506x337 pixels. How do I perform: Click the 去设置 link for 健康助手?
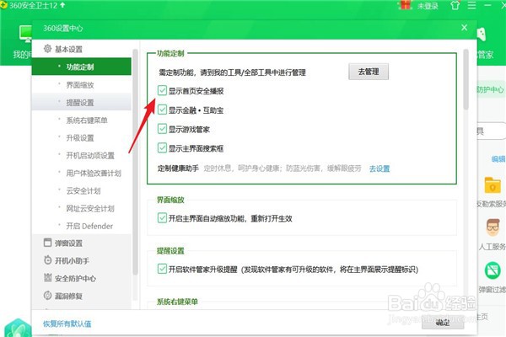(379, 168)
